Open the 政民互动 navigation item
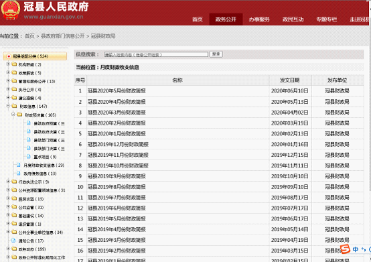Screen dimensions: 371x262 (x=293, y=19)
